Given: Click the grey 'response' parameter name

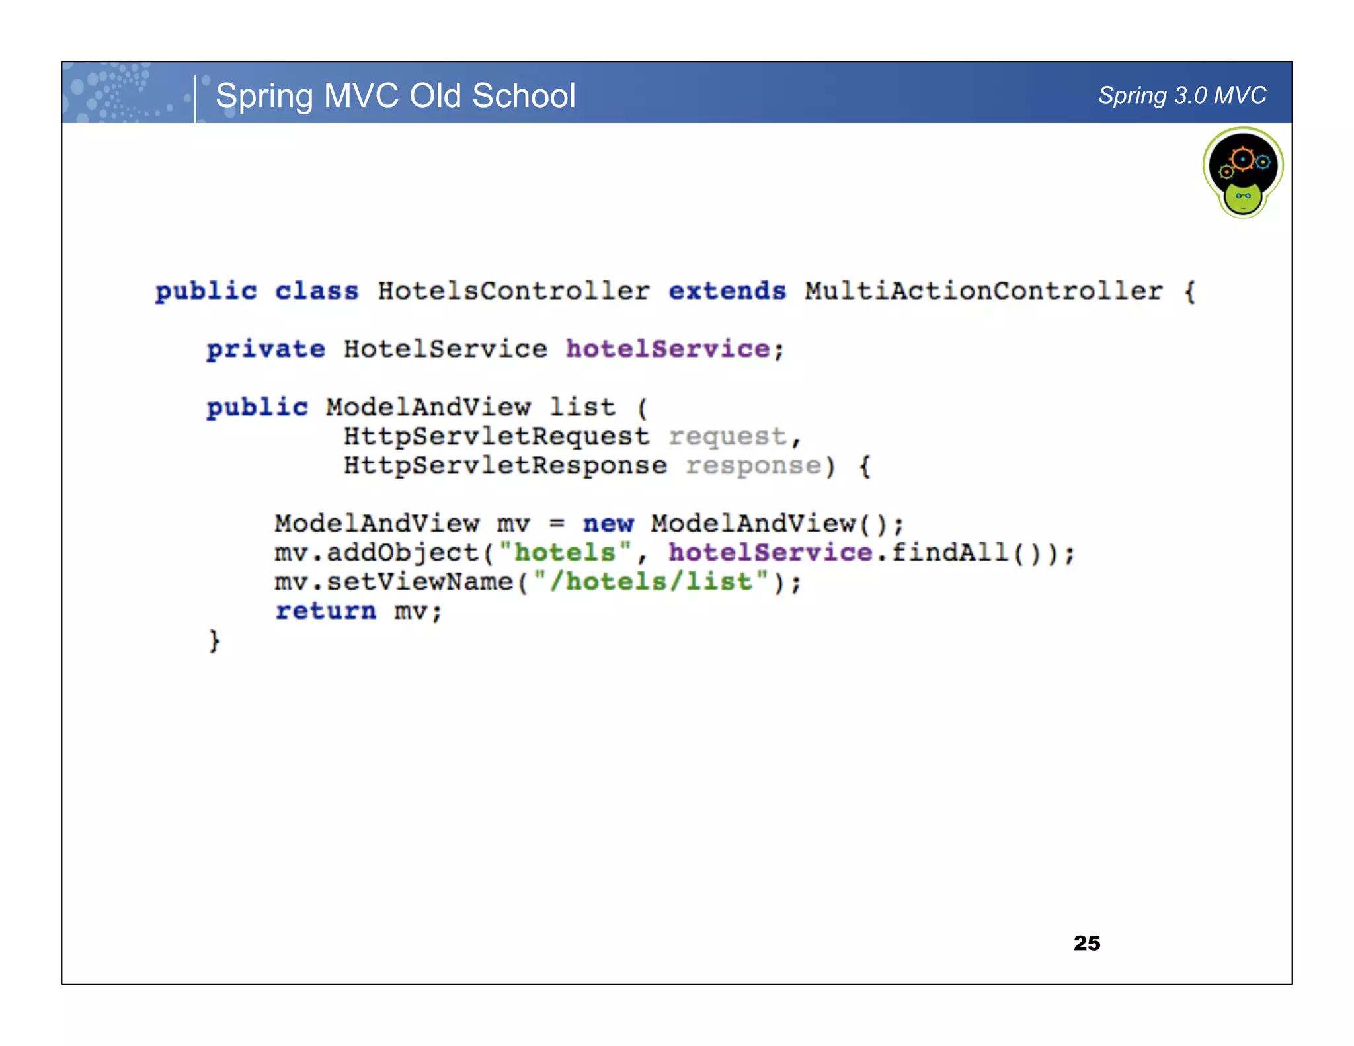Looking at the screenshot, I should [x=753, y=465].
